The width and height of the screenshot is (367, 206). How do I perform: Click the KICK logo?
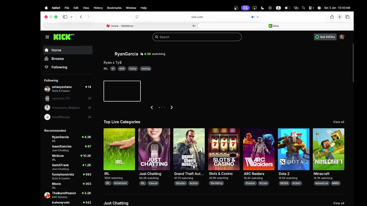click(x=64, y=37)
